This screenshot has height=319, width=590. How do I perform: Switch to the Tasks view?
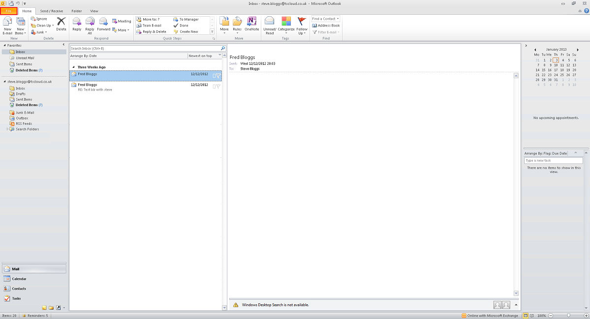pyautogui.click(x=34, y=298)
